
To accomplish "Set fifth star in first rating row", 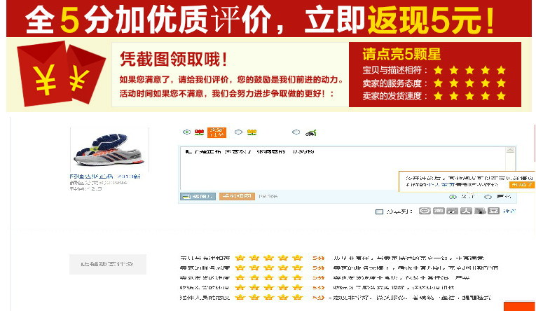I will coord(297,258).
